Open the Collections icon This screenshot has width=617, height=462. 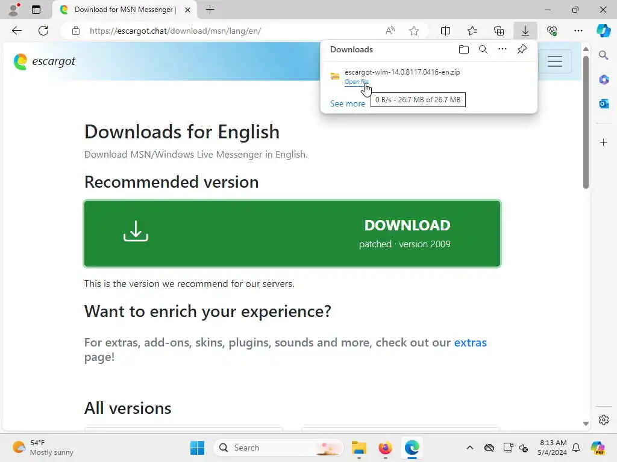(499, 31)
